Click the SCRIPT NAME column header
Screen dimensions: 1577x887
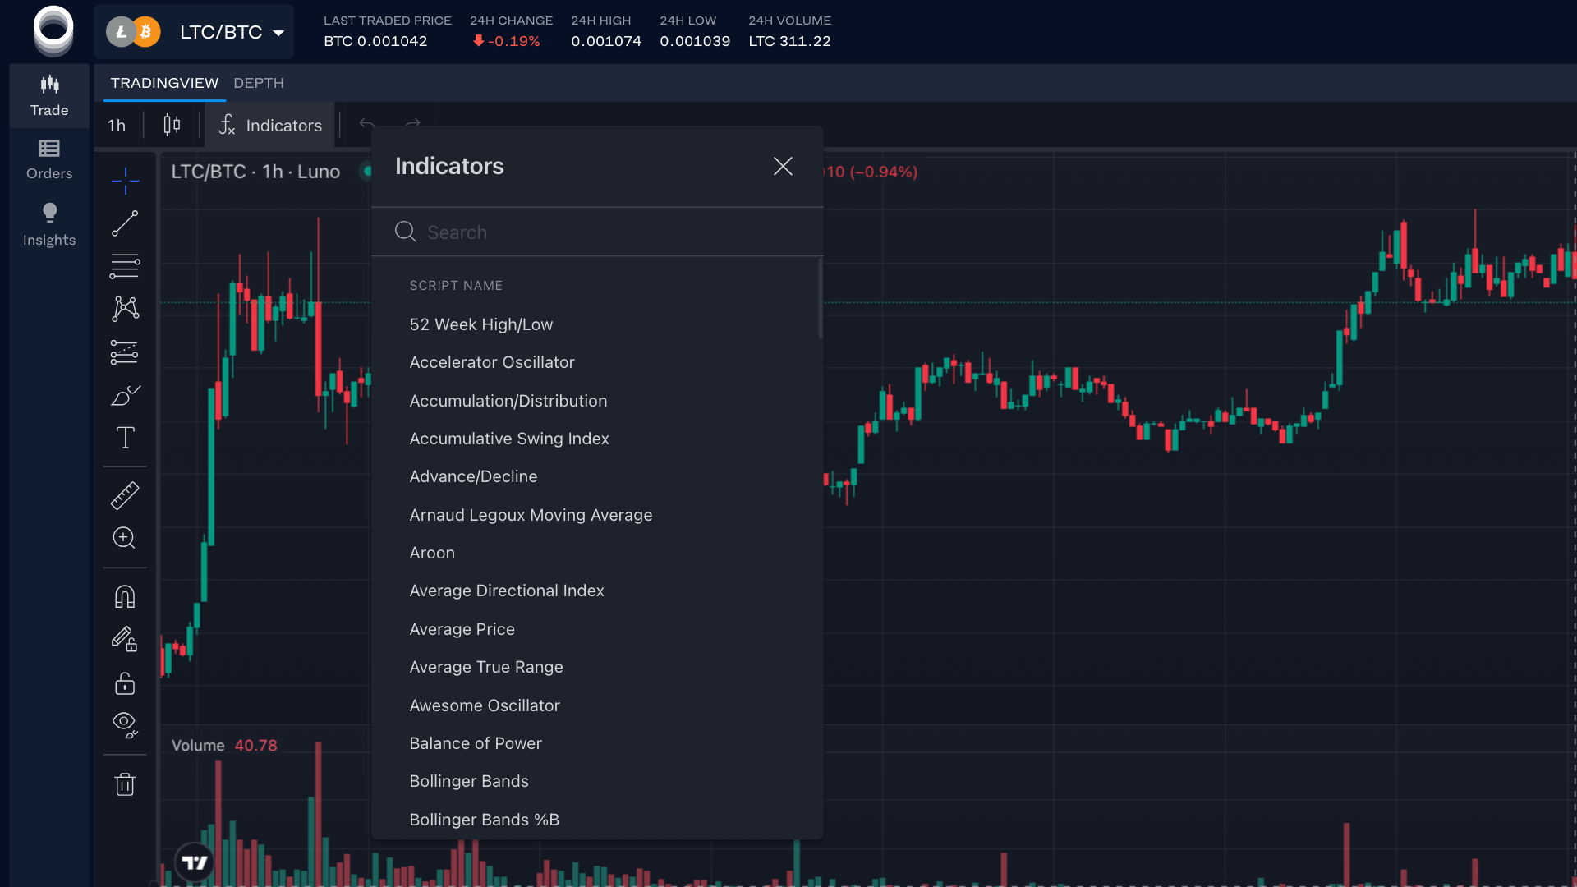pos(456,286)
